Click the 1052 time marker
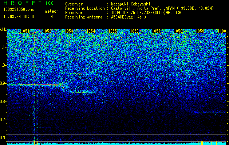Screen dimensions: 229x145 pyautogui.click(x=47, y=31)
